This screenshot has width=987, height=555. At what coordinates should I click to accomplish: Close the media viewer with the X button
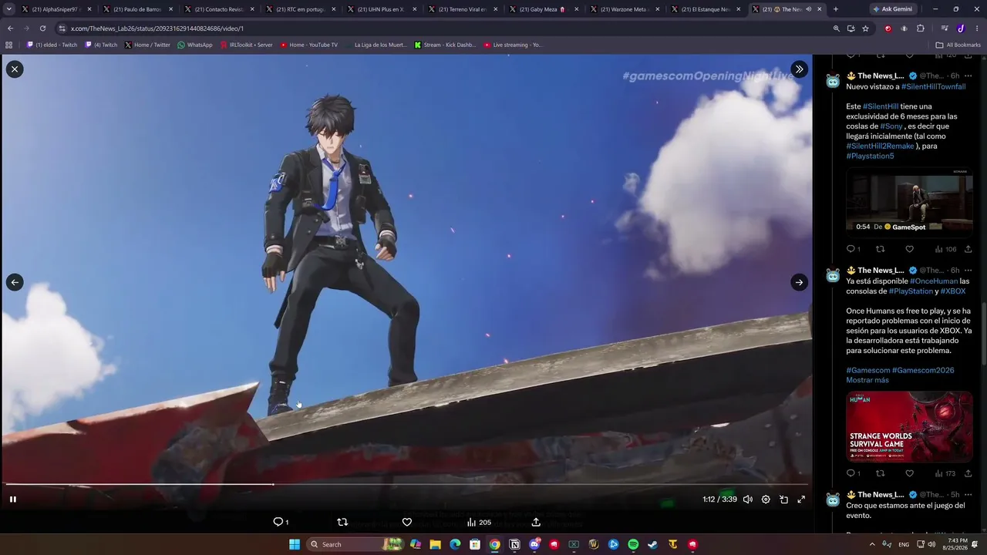15,69
